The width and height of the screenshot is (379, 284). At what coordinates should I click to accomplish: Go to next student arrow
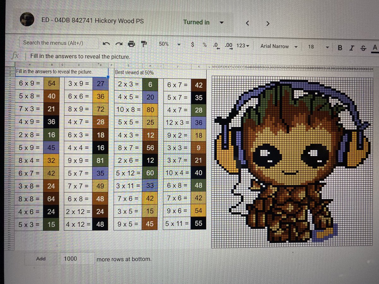(x=268, y=23)
